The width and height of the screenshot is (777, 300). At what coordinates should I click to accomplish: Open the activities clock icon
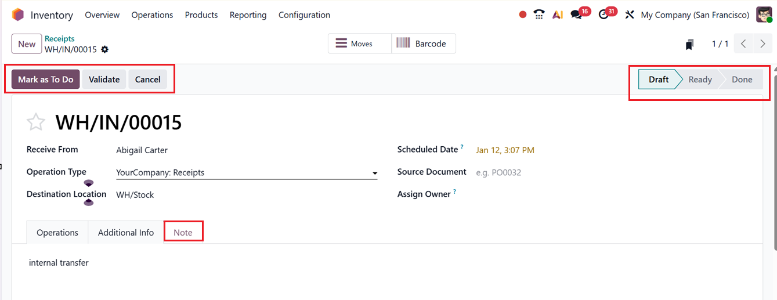(x=604, y=15)
